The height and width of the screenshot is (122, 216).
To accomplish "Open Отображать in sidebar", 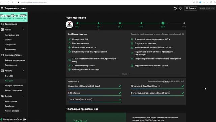I will (10, 44).
